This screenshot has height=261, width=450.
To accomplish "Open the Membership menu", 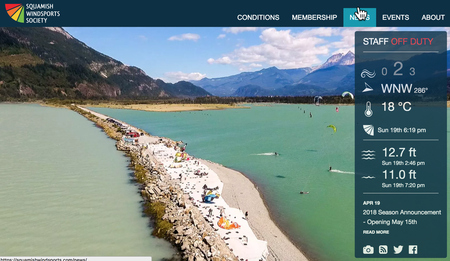I will point(314,18).
